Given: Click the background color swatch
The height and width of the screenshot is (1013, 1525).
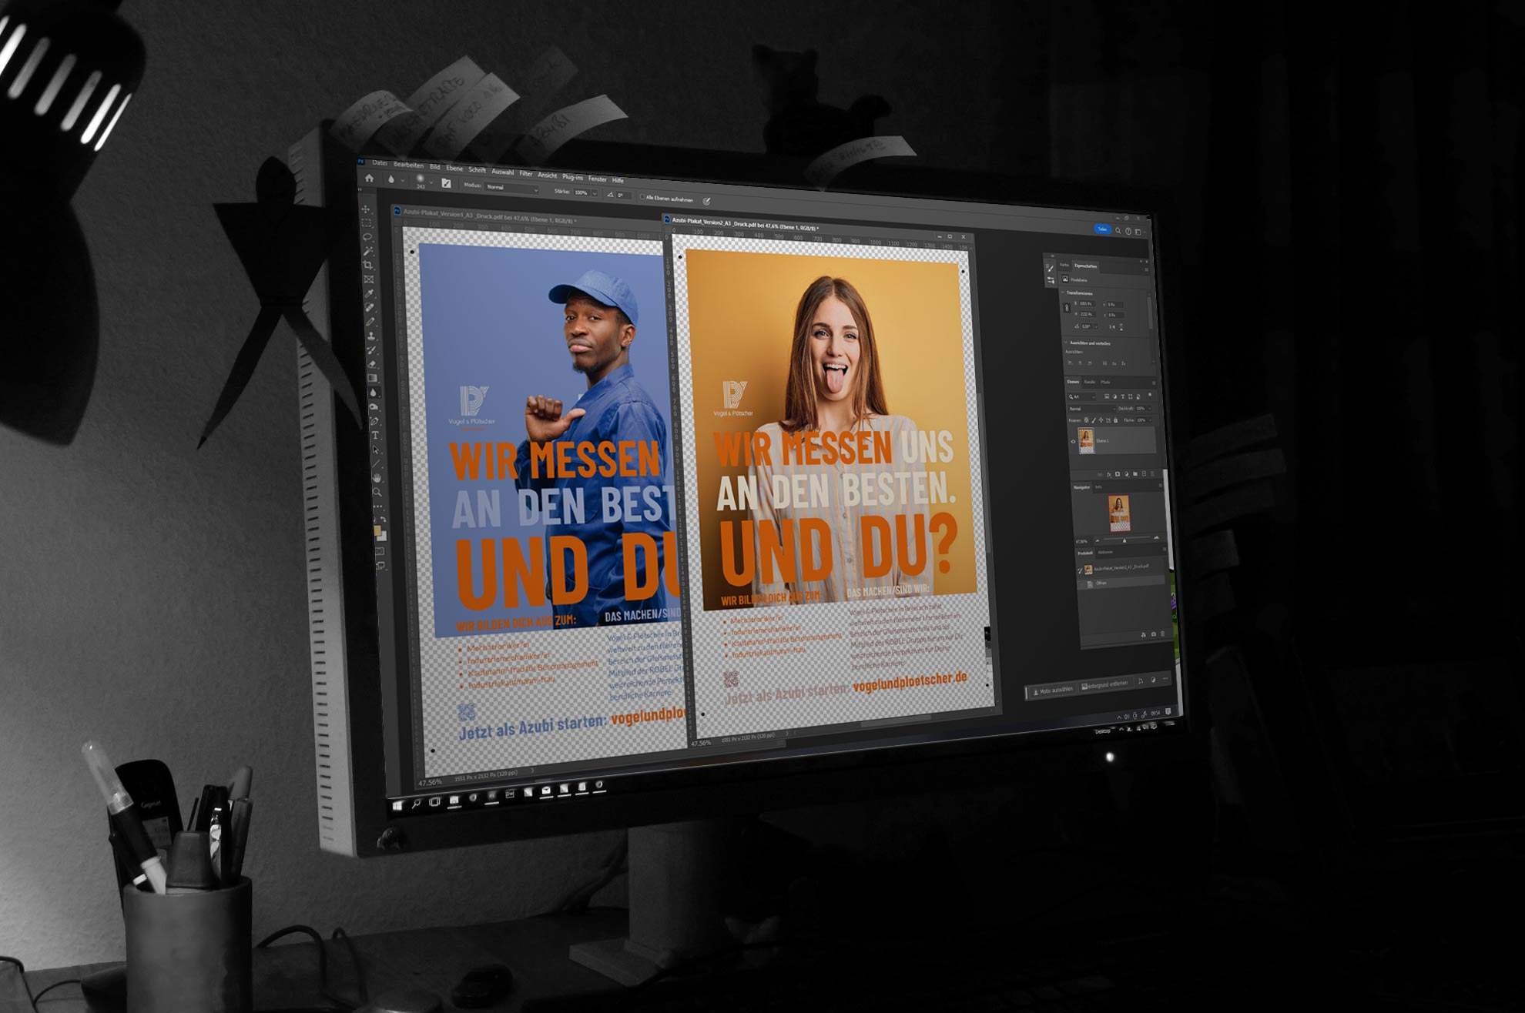Looking at the screenshot, I should click(382, 536).
